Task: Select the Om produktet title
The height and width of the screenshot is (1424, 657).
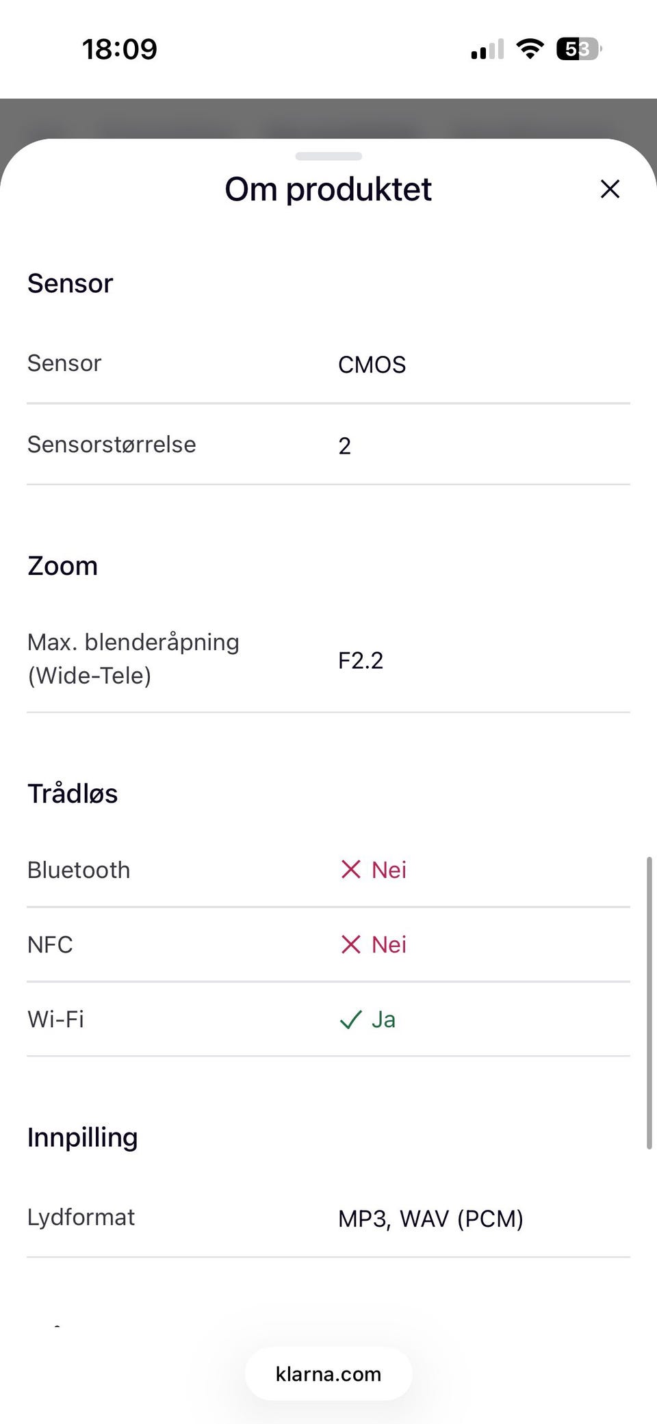Action: tap(328, 189)
